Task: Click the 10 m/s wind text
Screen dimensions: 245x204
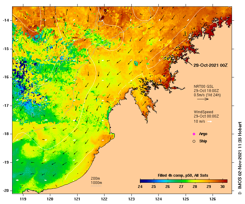Action: [x=199, y=121]
